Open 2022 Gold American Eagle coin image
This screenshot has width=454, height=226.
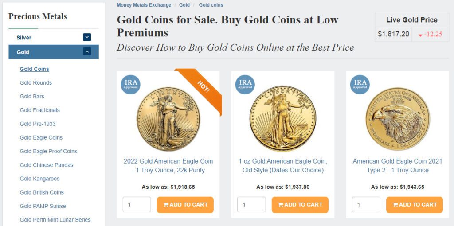point(168,119)
